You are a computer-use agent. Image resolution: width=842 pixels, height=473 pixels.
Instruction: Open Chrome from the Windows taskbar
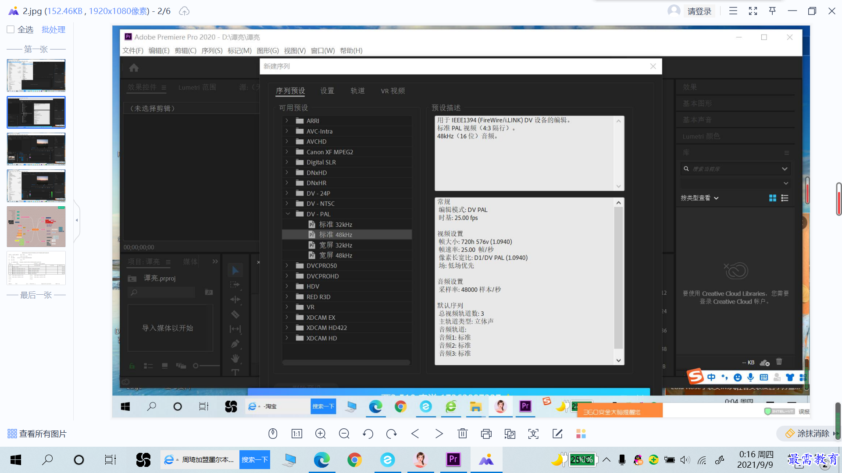pyautogui.click(x=355, y=459)
